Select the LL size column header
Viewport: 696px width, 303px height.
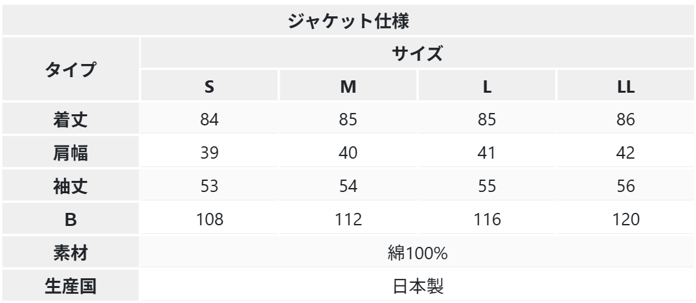[x=626, y=86]
